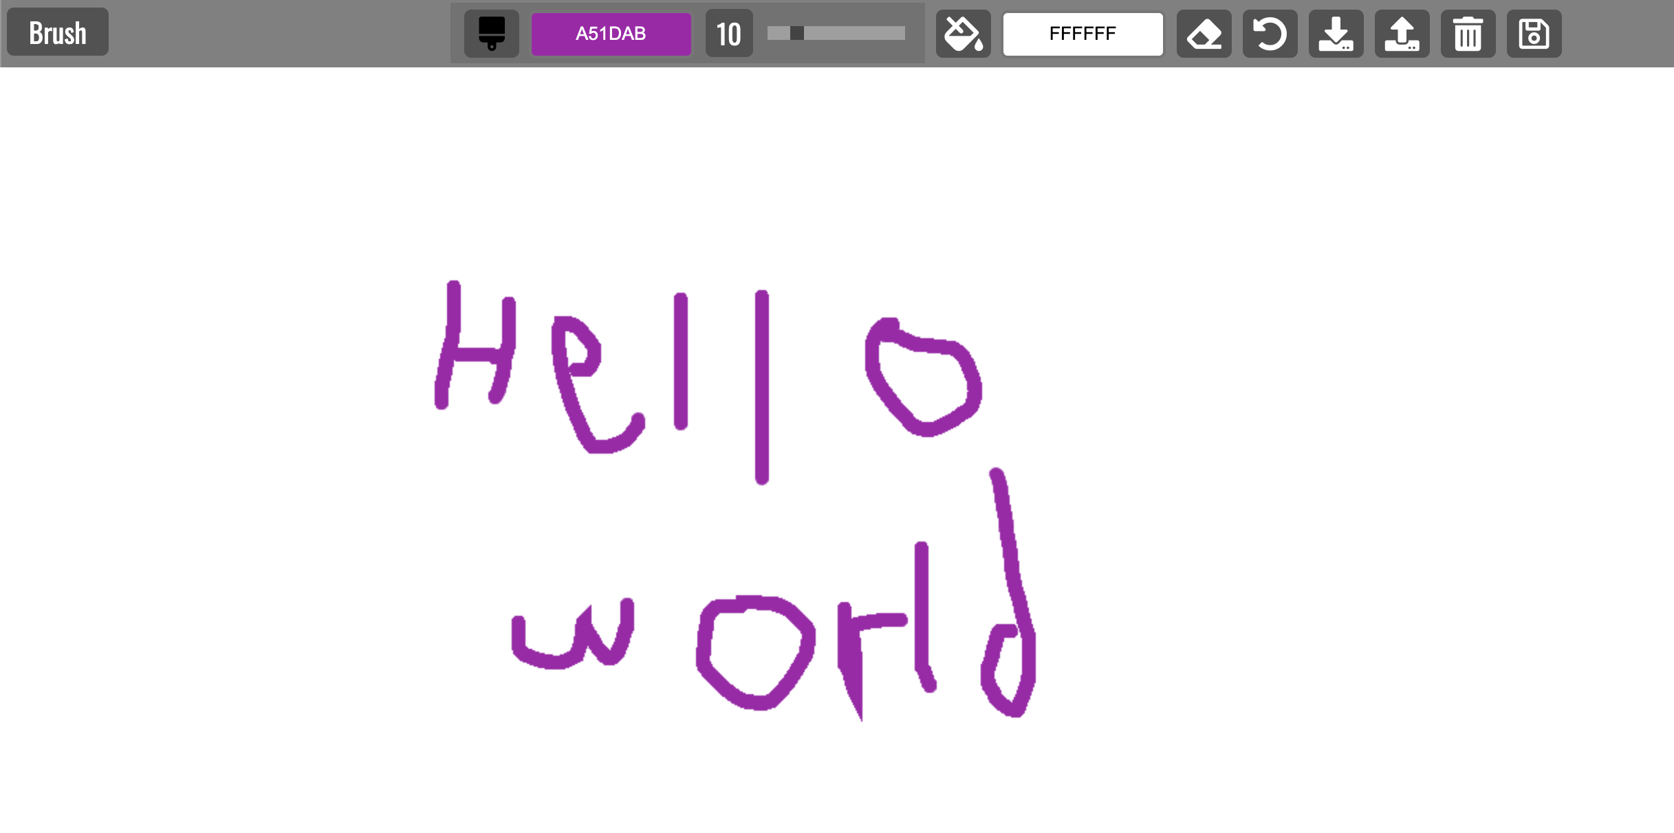The height and width of the screenshot is (833, 1674).
Task: Open the FFFFFF background color picker
Action: coord(1083,34)
